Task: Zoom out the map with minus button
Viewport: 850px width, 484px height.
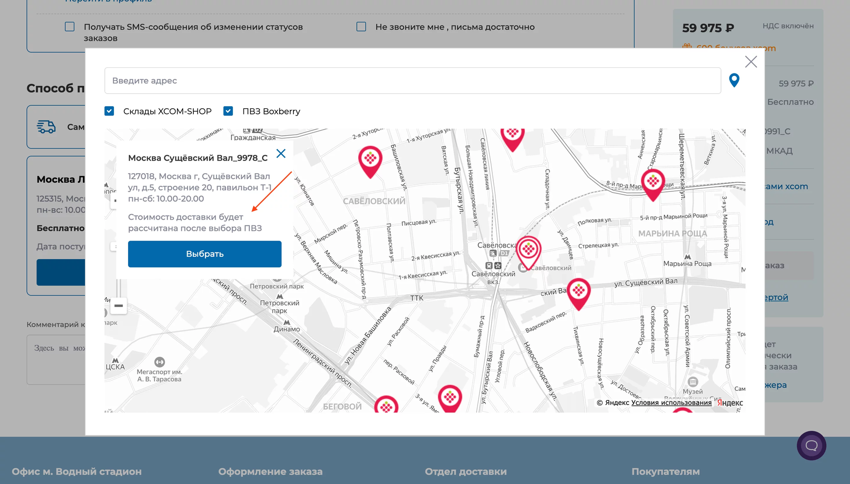Action: (x=118, y=306)
